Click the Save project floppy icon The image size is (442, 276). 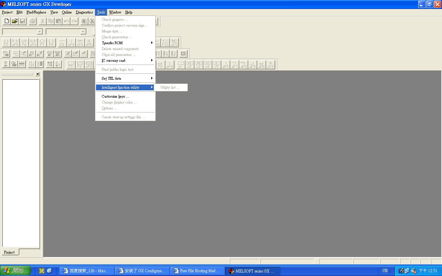click(22, 21)
